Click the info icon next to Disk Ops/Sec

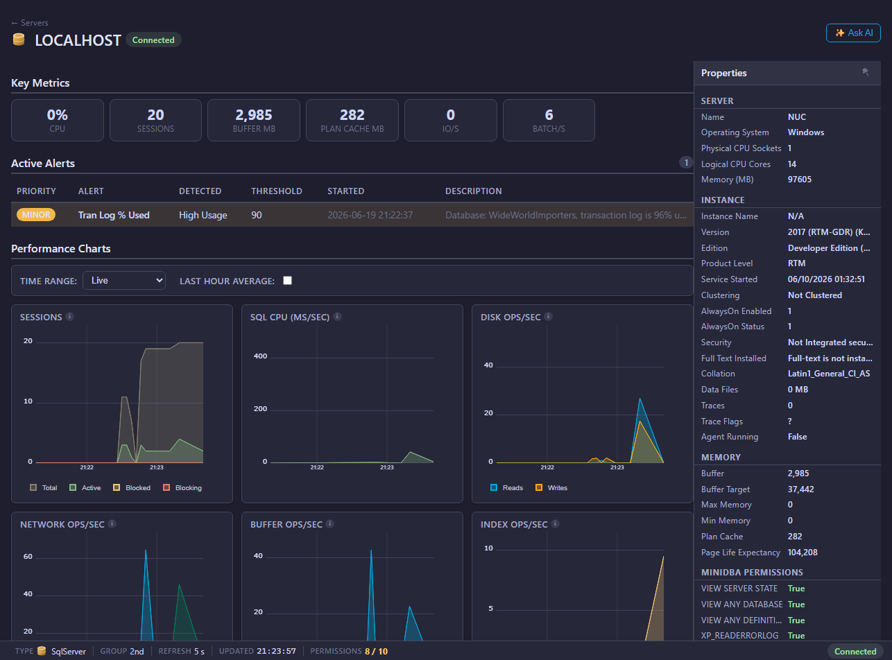(x=548, y=317)
